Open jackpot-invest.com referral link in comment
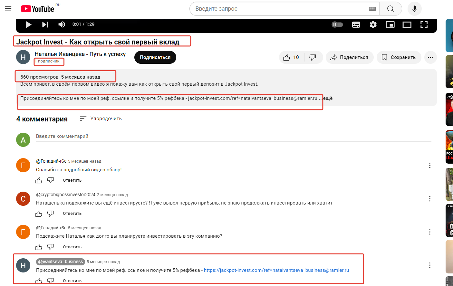The width and height of the screenshot is (453, 286). click(276, 270)
